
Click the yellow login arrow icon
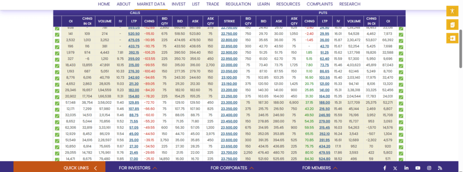pos(452,38)
